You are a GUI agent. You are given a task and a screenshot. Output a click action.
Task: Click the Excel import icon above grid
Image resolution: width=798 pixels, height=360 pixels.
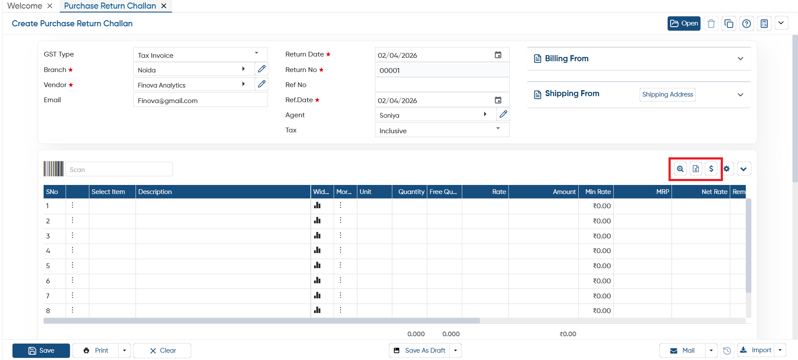pos(696,169)
